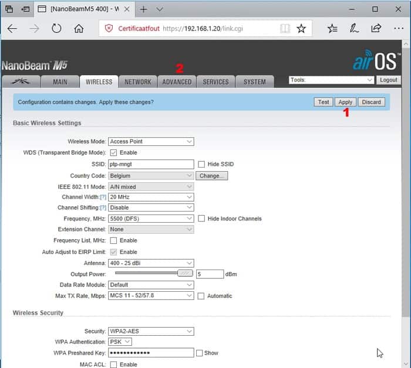Open the Channel Shifting dropdown
This screenshot has height=368, width=411.
click(x=151, y=207)
